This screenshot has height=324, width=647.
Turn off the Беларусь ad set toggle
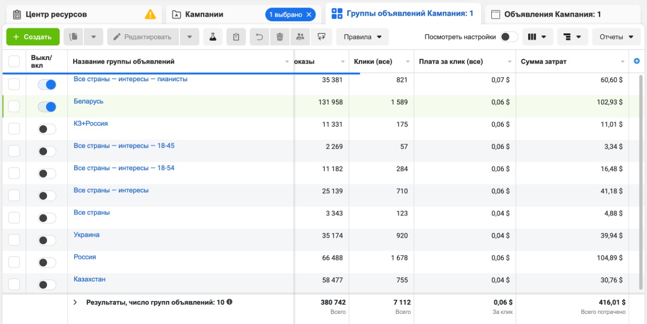click(x=47, y=107)
